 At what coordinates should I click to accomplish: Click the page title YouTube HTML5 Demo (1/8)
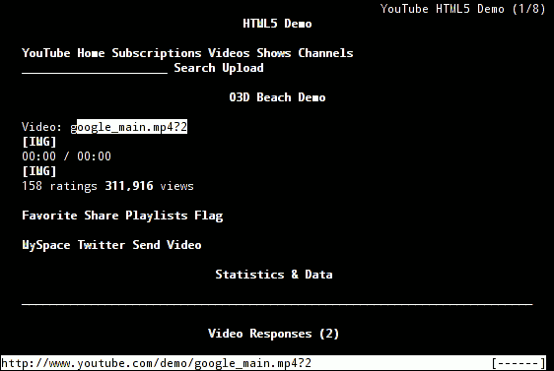[463, 9]
